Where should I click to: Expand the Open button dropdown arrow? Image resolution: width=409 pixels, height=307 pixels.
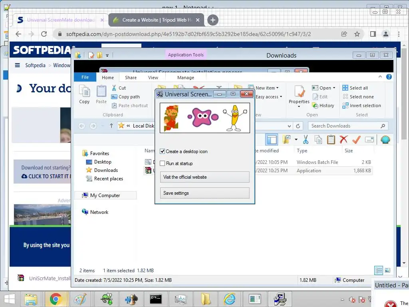click(x=334, y=88)
